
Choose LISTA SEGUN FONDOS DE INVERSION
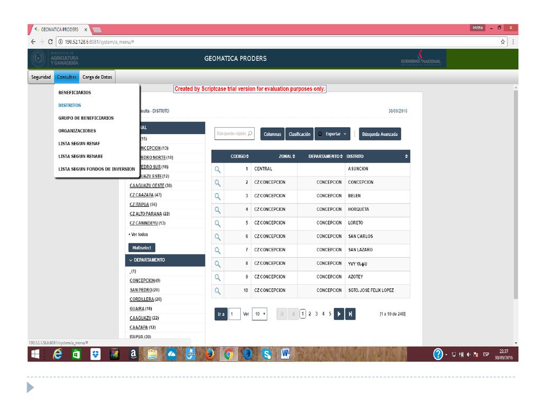pyautogui.click(x=96, y=169)
